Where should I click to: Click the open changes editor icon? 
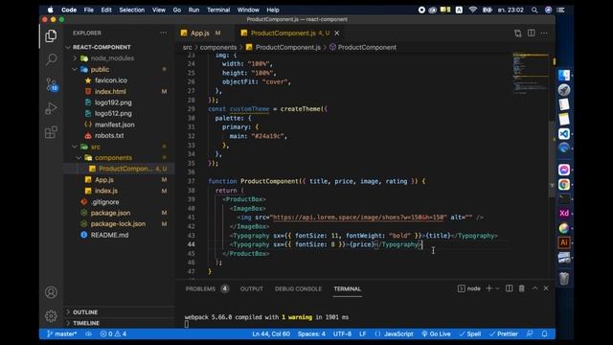click(518, 34)
